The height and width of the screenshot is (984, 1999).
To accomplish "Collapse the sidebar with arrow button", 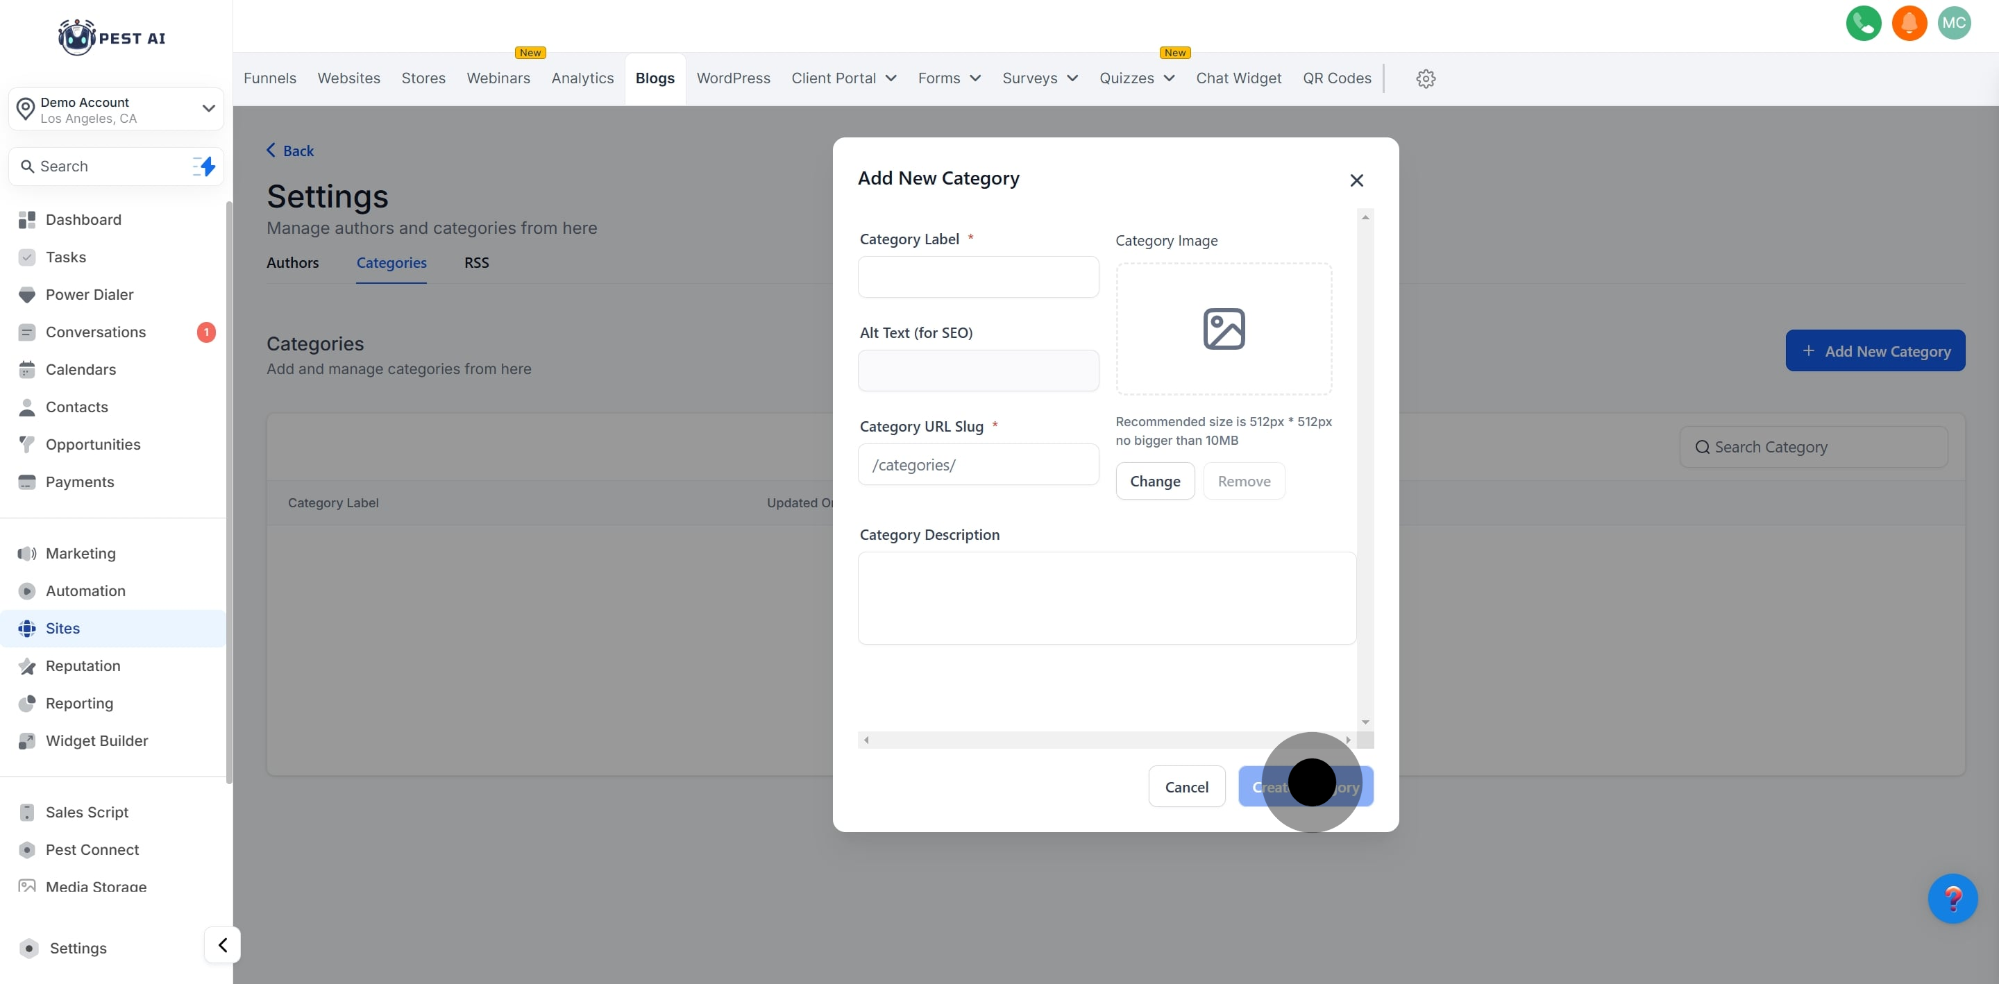I will click(x=223, y=944).
